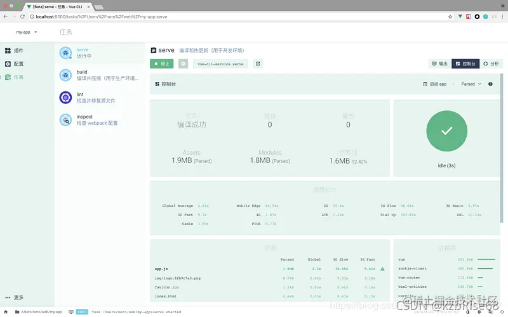Click the Vue devtools extension icon
The image size is (508, 317).
click(460, 16)
